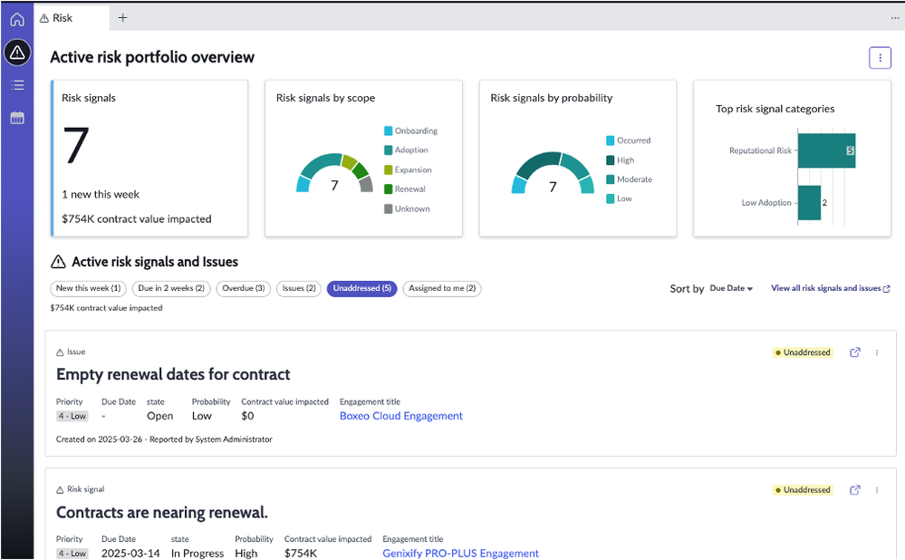Viewport: 905px width, 560px height.
Task: Click the teal 'Onboarding' legend swatch
Action: point(387,130)
